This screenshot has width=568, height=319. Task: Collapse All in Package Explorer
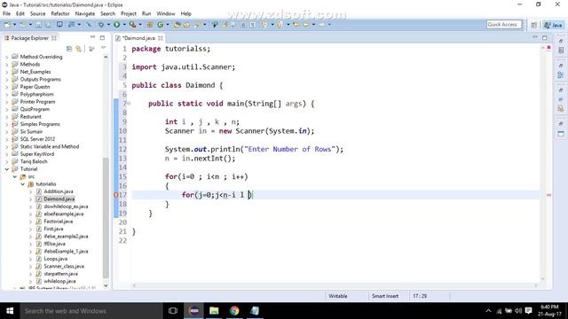tap(69, 49)
